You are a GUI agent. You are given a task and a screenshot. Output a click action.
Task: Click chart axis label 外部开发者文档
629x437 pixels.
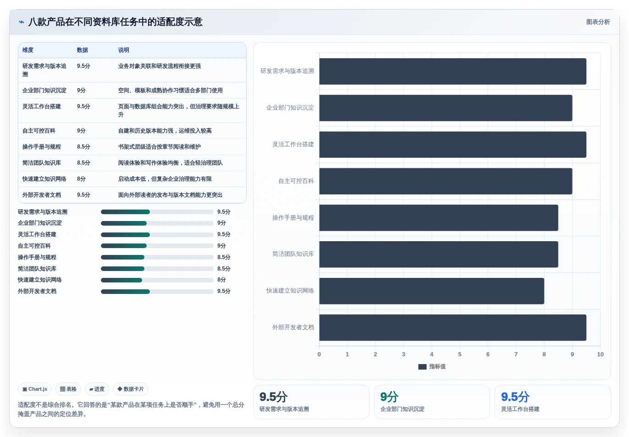tap(293, 327)
